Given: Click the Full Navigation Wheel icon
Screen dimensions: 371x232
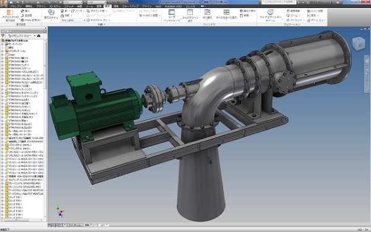Looking at the screenshot, I should tap(270, 12).
